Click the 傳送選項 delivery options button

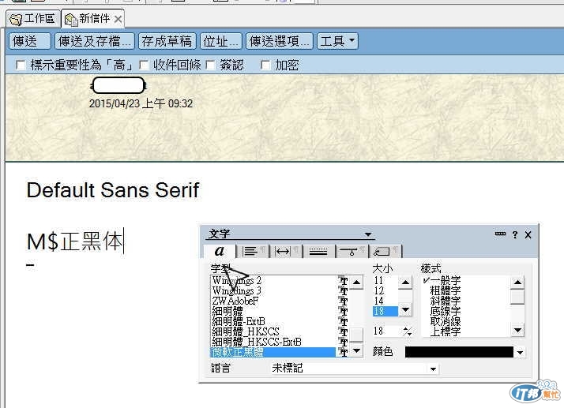pyautogui.click(x=280, y=41)
